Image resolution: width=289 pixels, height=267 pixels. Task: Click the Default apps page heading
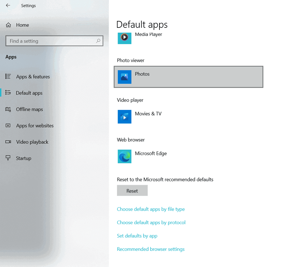coord(142,25)
